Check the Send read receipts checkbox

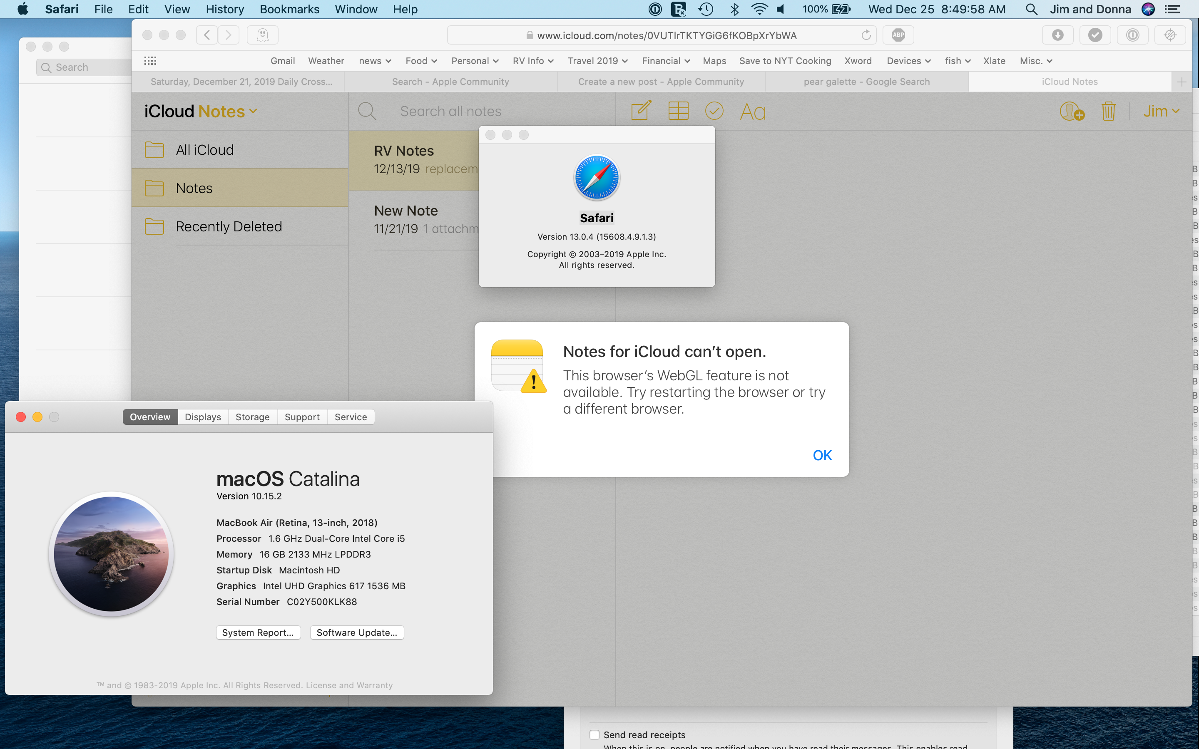point(595,734)
